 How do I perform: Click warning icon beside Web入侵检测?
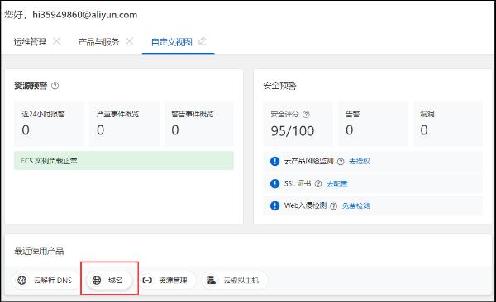(275, 205)
